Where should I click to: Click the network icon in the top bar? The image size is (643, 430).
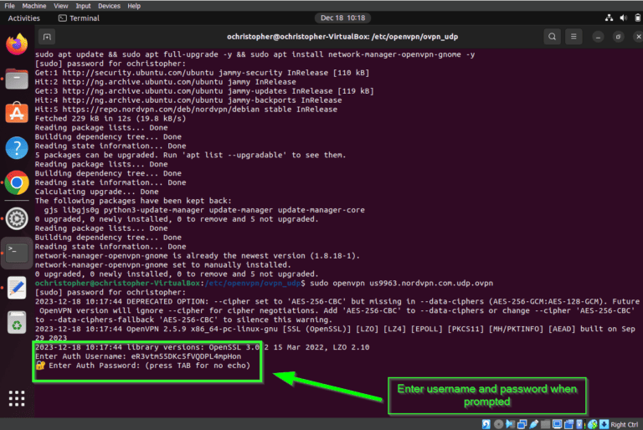(x=609, y=18)
